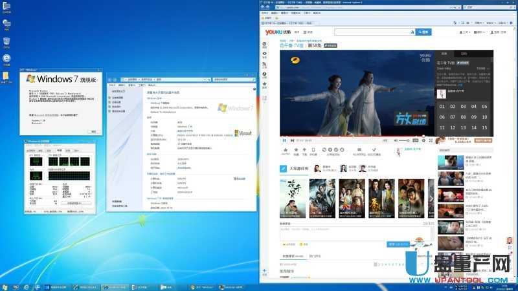Click the first round share icon below the player
518x291 pixels.
[x=324, y=150]
